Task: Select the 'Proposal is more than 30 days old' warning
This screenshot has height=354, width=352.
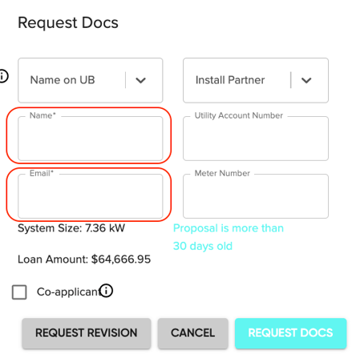Action: [x=229, y=237]
